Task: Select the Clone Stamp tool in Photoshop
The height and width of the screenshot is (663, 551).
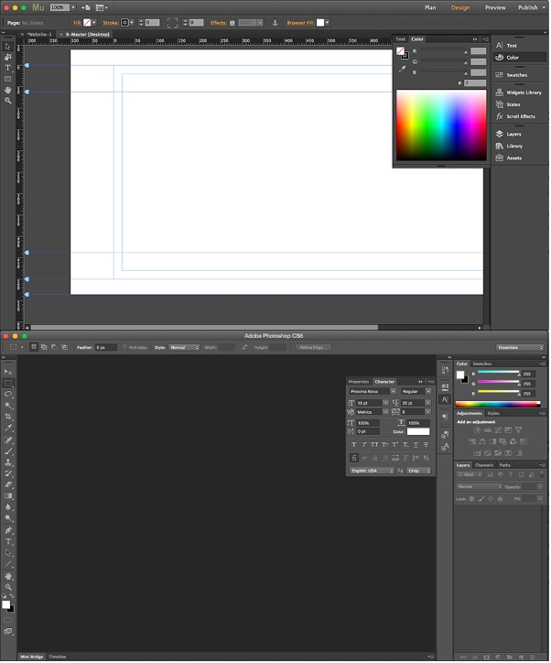Action: (8, 462)
